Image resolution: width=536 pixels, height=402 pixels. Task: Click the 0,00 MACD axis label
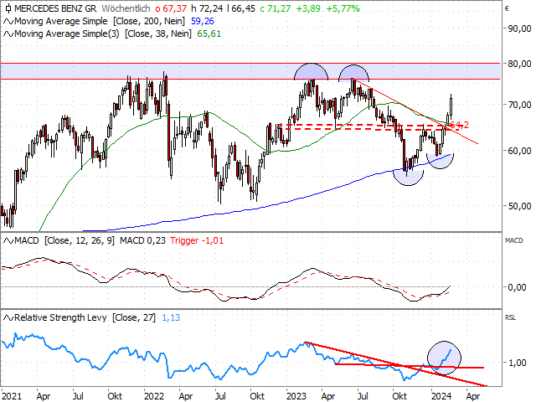pos(517,287)
